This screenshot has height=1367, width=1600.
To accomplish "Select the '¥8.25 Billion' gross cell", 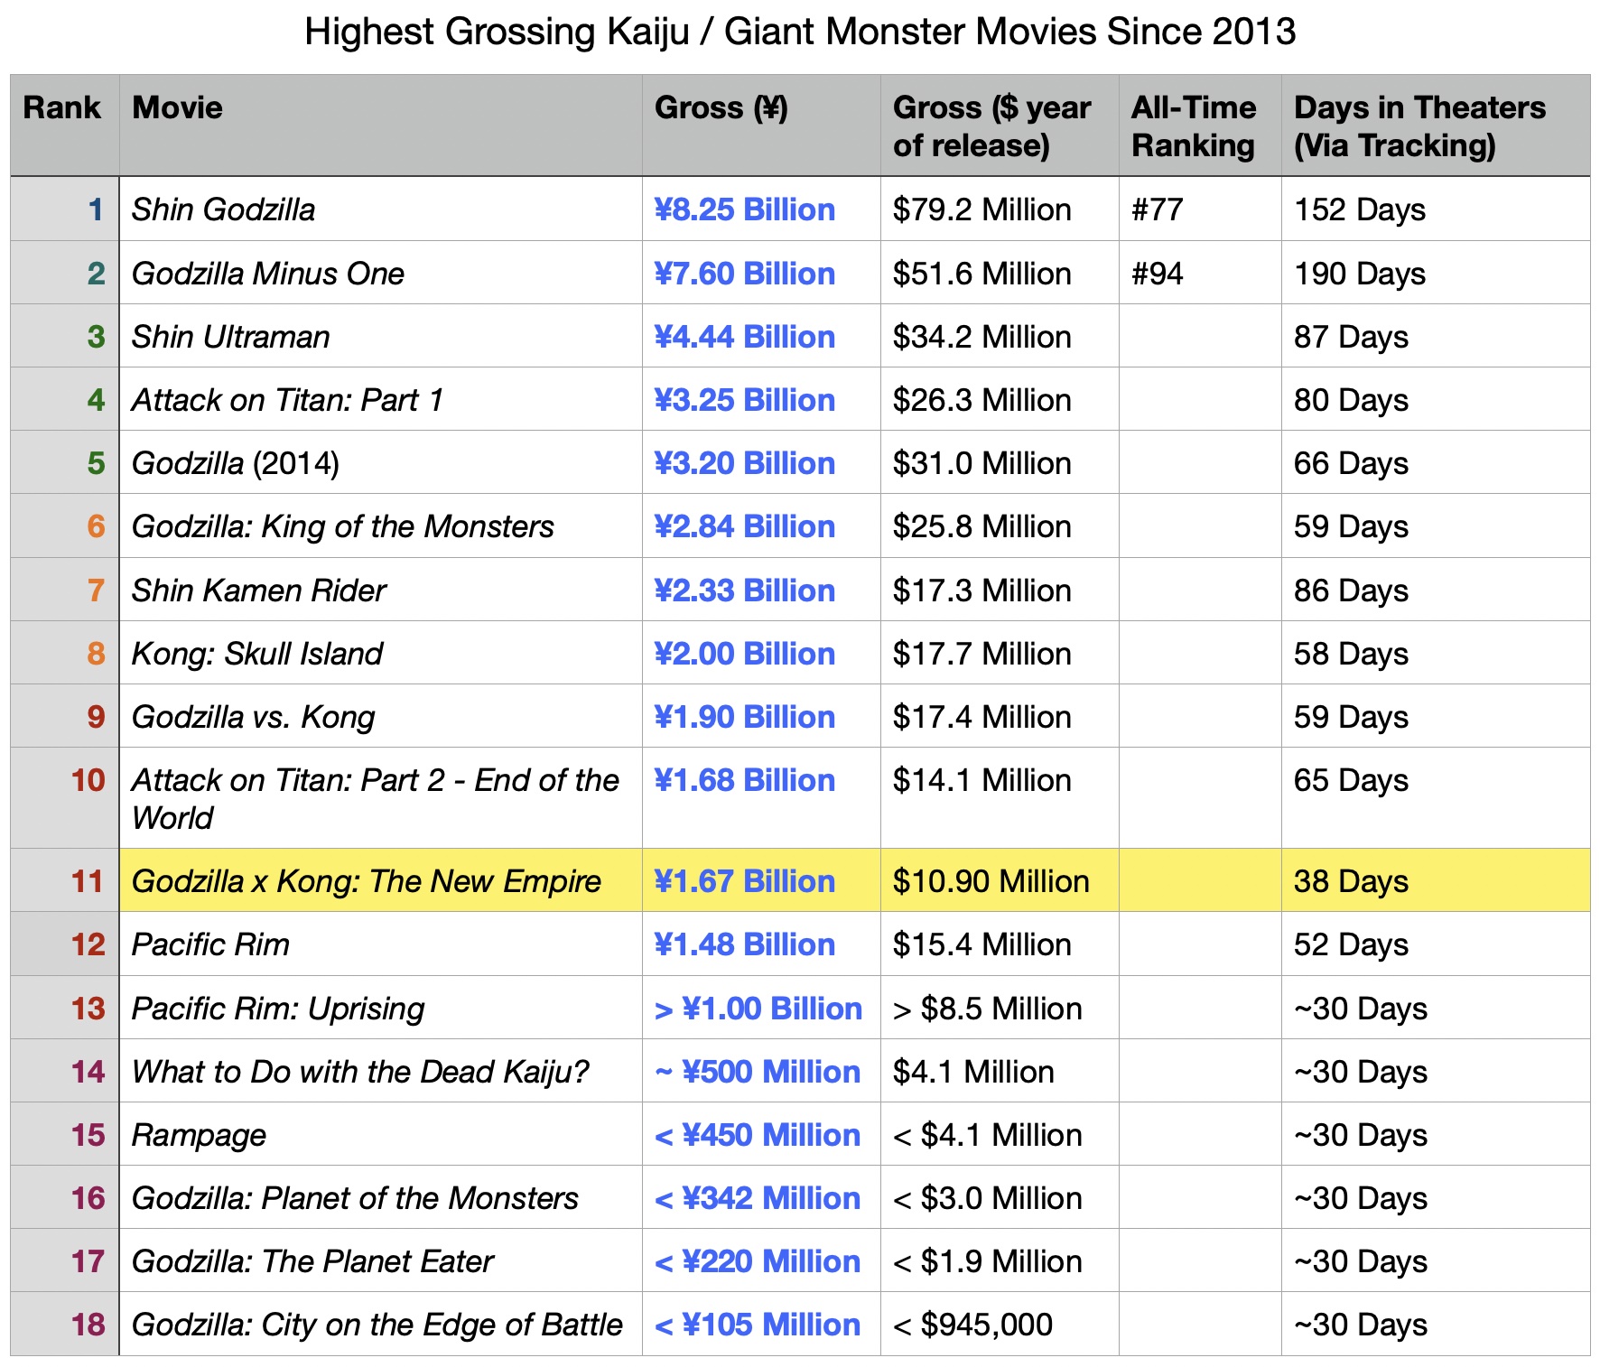I will coord(761,209).
